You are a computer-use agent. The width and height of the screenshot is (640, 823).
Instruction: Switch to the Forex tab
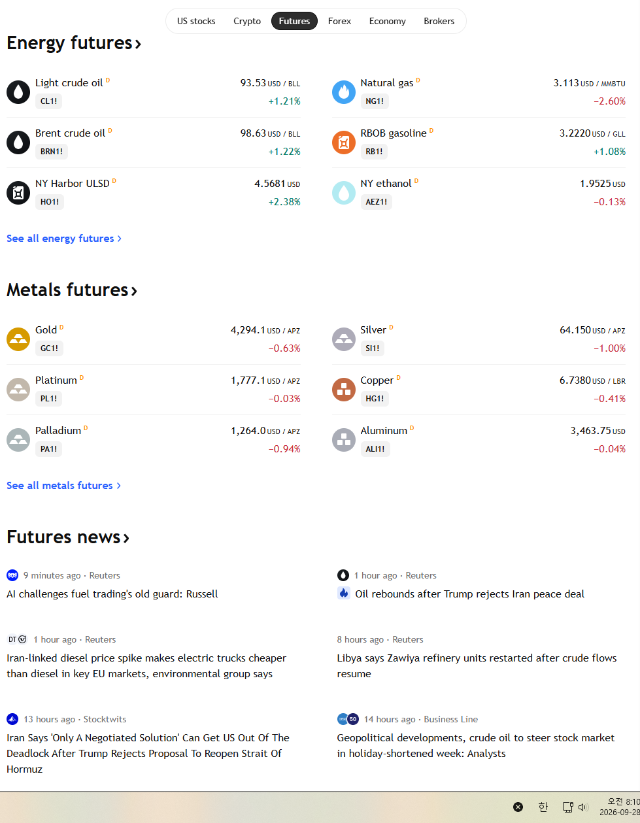(x=339, y=21)
